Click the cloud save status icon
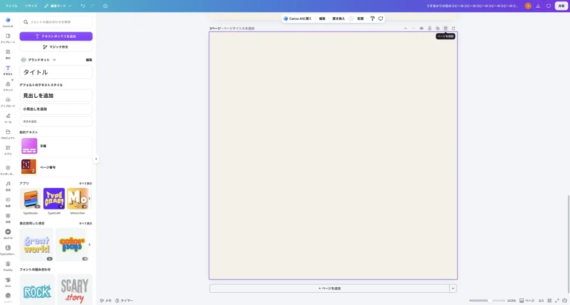The image size is (570, 305). pos(105,6)
